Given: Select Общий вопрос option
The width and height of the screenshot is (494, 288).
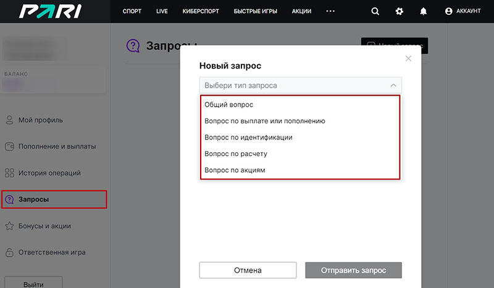Looking at the screenshot, I should pyautogui.click(x=300, y=104).
